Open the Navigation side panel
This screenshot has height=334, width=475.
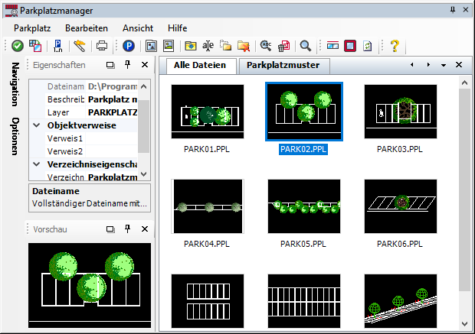pos(15,85)
